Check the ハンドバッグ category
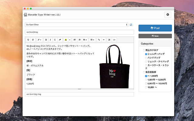 point(146,57)
